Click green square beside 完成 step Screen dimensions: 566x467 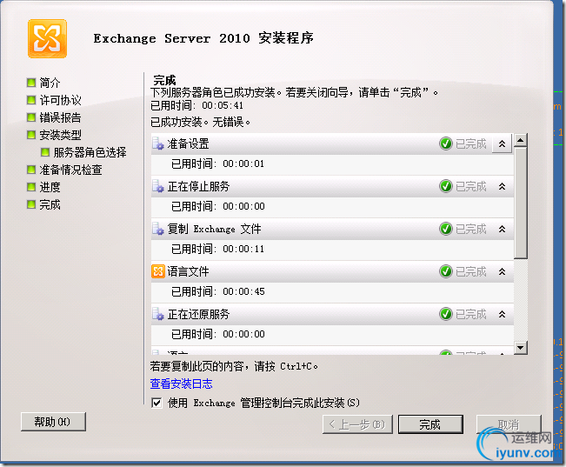[x=31, y=204]
